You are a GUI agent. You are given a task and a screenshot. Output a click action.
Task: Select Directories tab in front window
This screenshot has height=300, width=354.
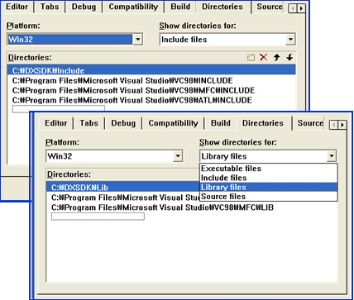(263, 123)
